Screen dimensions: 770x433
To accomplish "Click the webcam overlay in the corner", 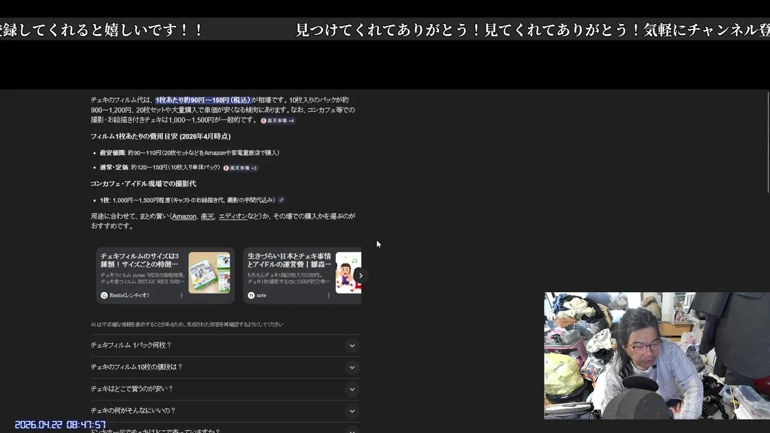I will 657,355.
